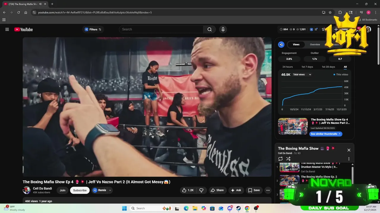Go to YouTube home via logo
The image size is (380, 213).
click(x=23, y=29)
